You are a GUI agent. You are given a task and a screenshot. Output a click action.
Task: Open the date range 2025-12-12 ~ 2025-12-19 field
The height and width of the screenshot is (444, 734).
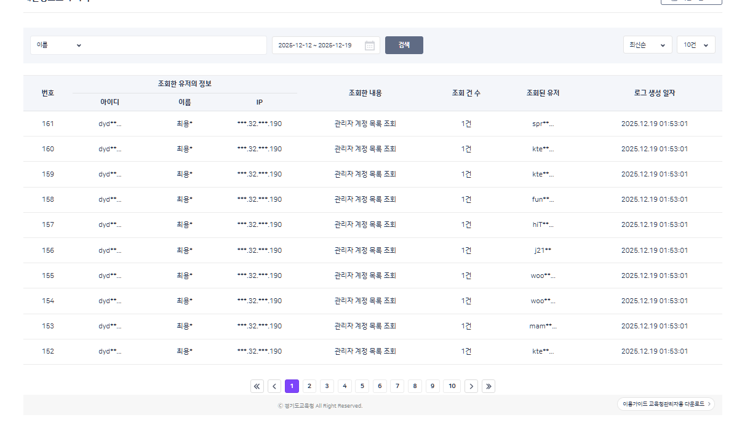pos(317,46)
